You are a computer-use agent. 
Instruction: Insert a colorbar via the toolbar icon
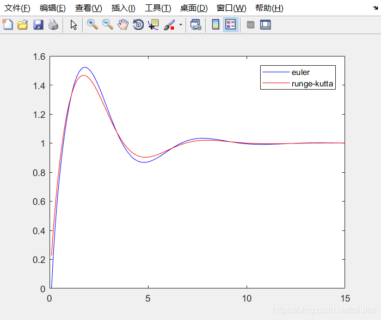pyautogui.click(x=216, y=25)
